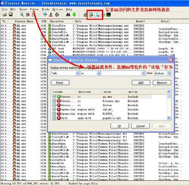
Task: Open the Edit menu
Action: (x=13, y=9)
